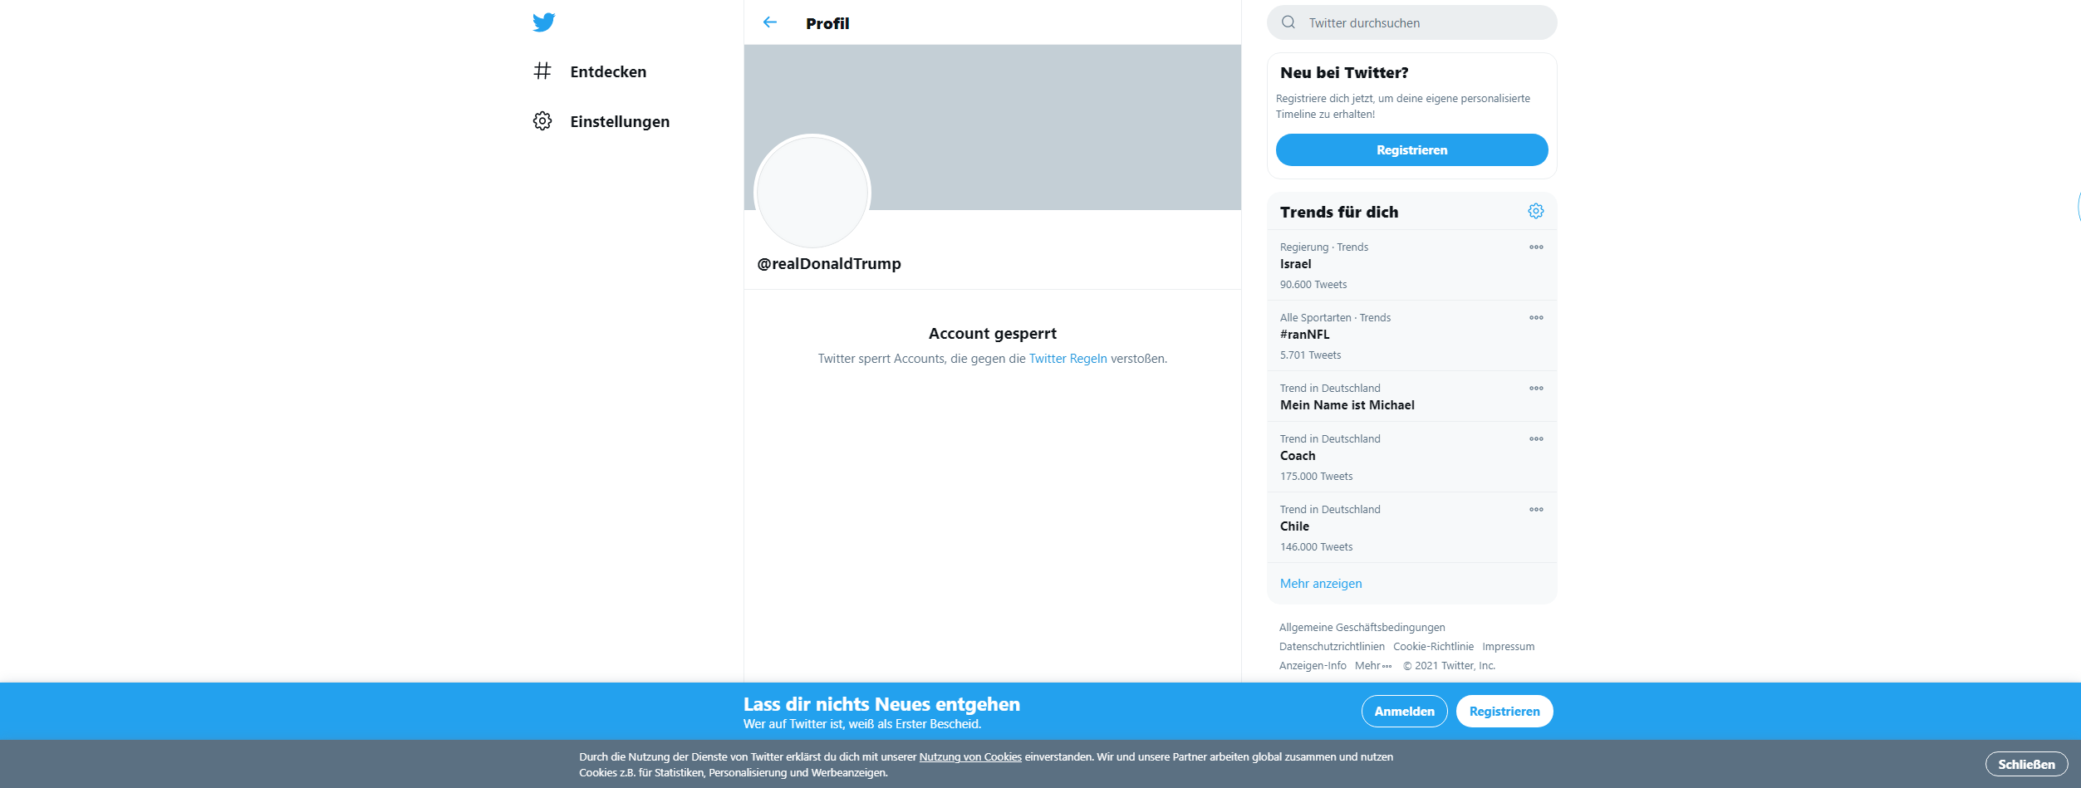2081x788 pixels.
Task: Dismiss cookie notice with Schließen
Action: [2026, 764]
